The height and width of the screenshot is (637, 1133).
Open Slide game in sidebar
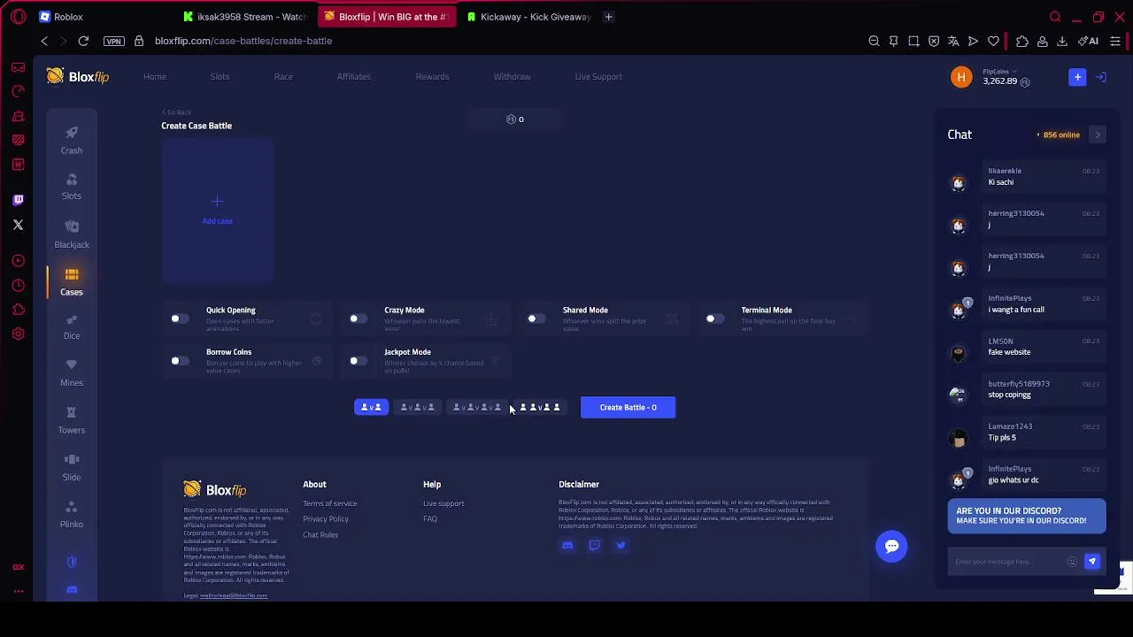pyautogui.click(x=72, y=467)
